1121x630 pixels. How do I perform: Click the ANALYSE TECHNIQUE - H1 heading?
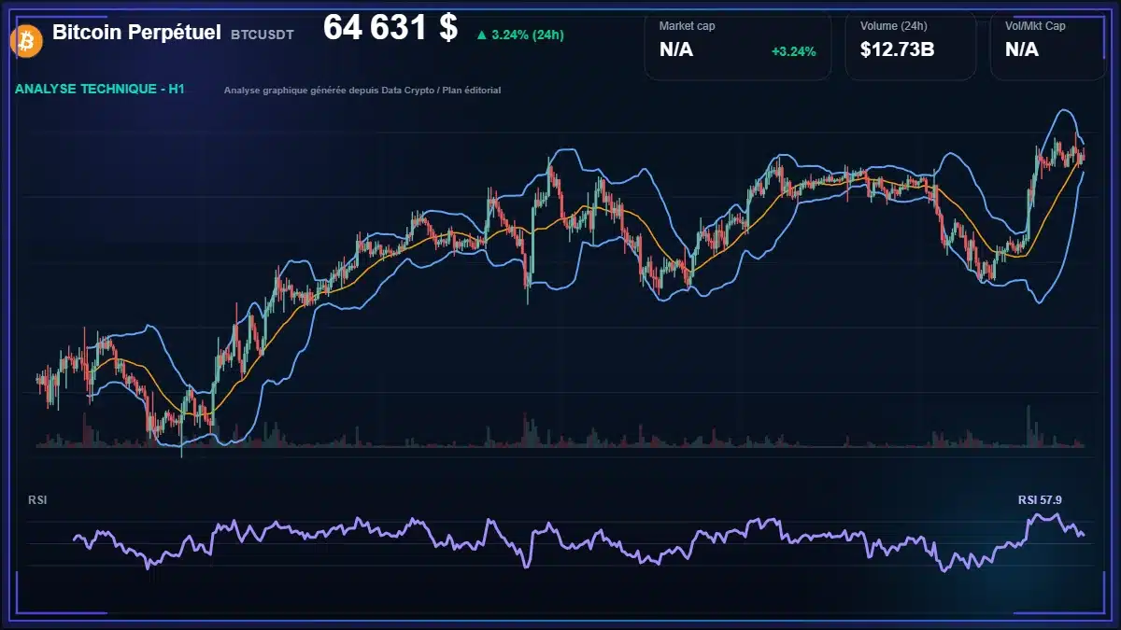[100, 90]
